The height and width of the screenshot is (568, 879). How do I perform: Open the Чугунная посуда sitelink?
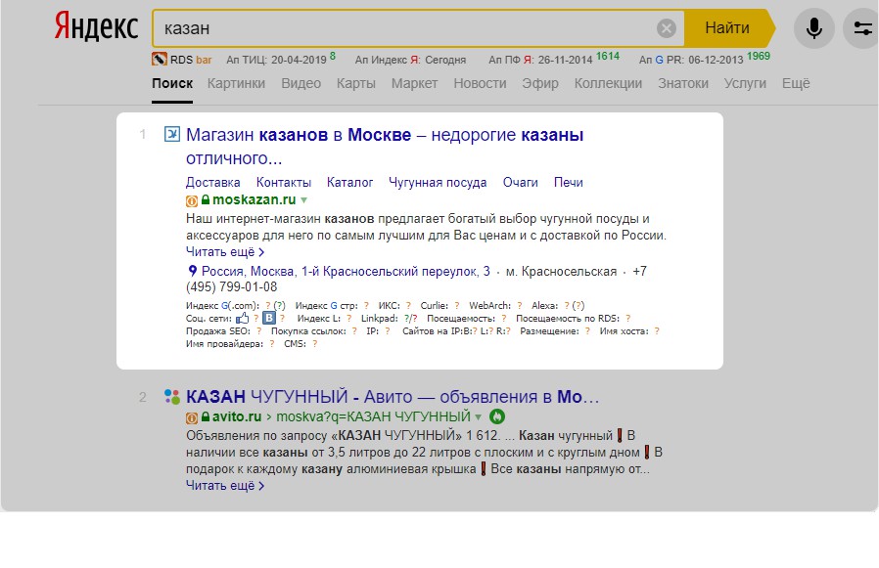coord(438,182)
